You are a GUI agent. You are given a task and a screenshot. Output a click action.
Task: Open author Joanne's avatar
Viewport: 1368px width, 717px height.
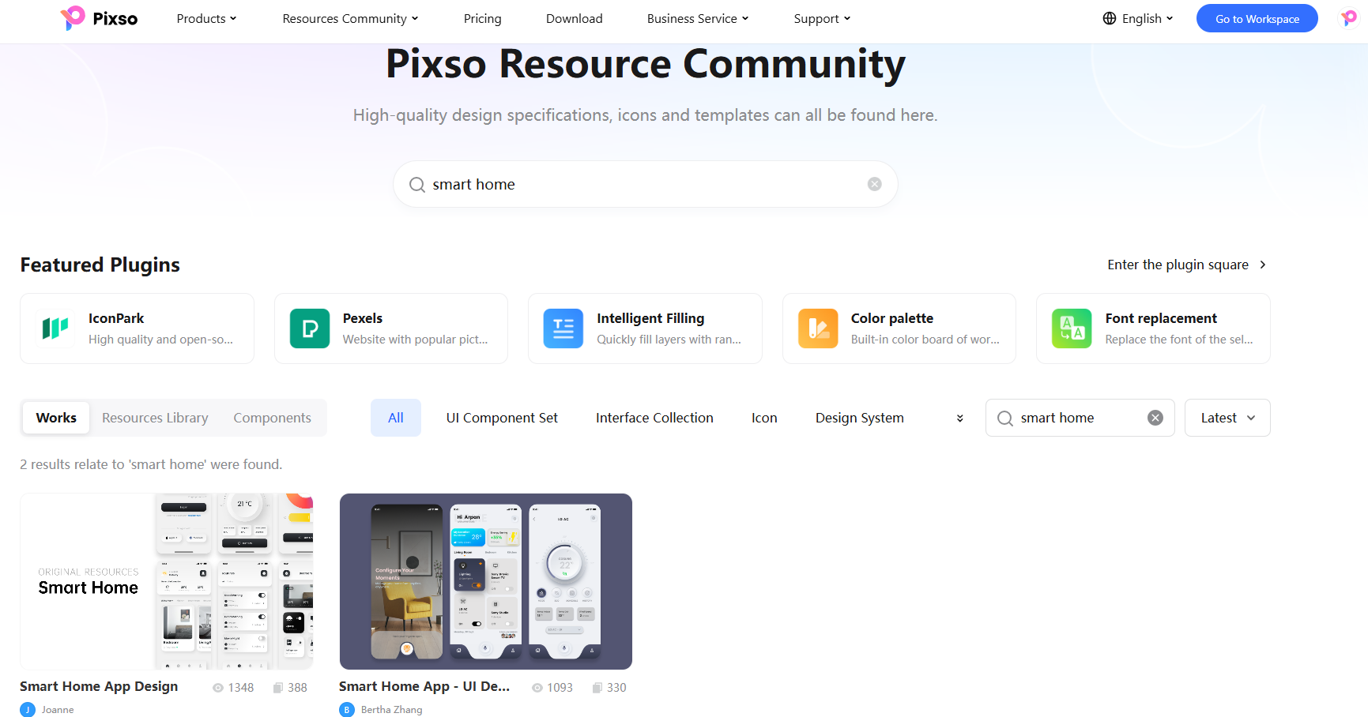pos(28,709)
